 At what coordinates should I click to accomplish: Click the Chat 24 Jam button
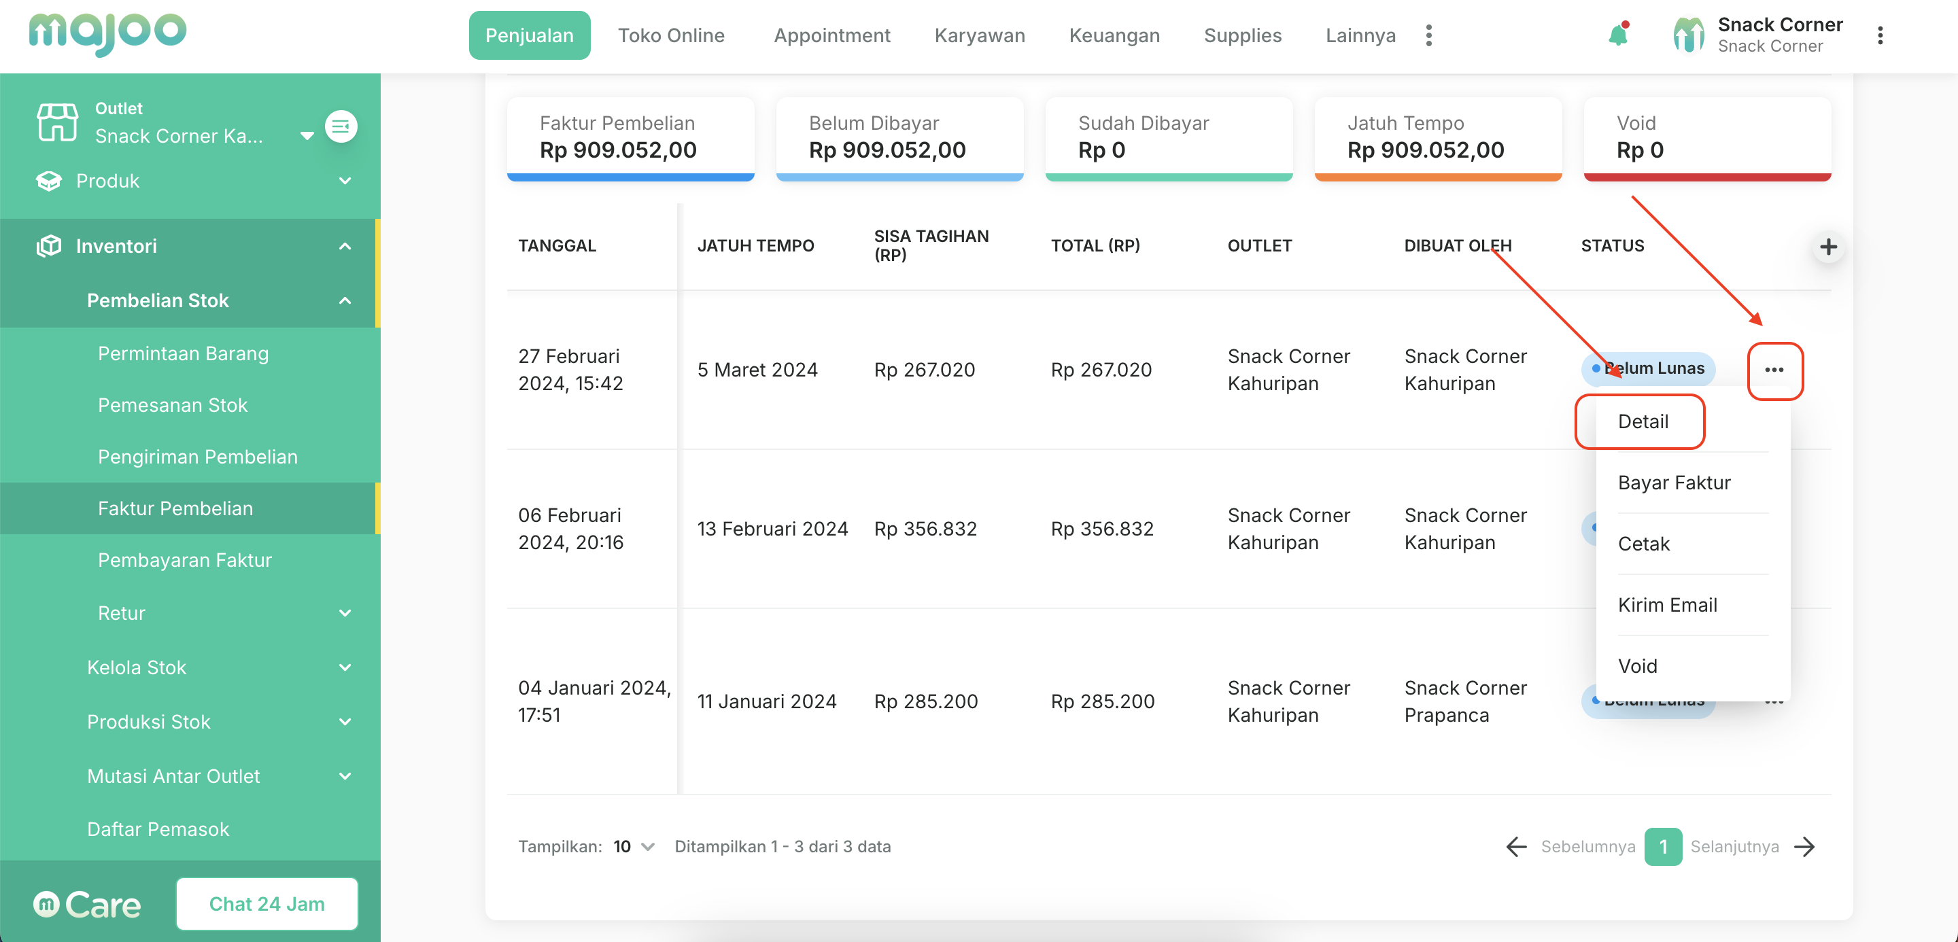(x=267, y=903)
